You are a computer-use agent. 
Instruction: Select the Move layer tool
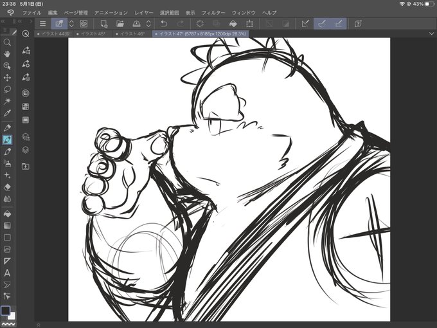[7, 78]
